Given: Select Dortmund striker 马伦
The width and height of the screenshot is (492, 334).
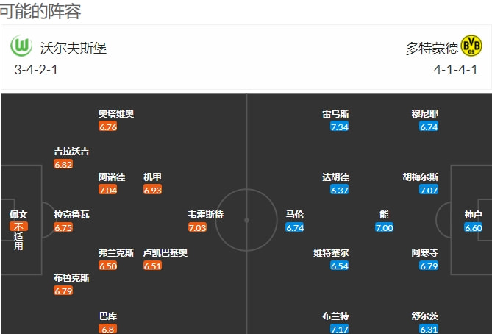Looking at the screenshot, I should point(295,215).
